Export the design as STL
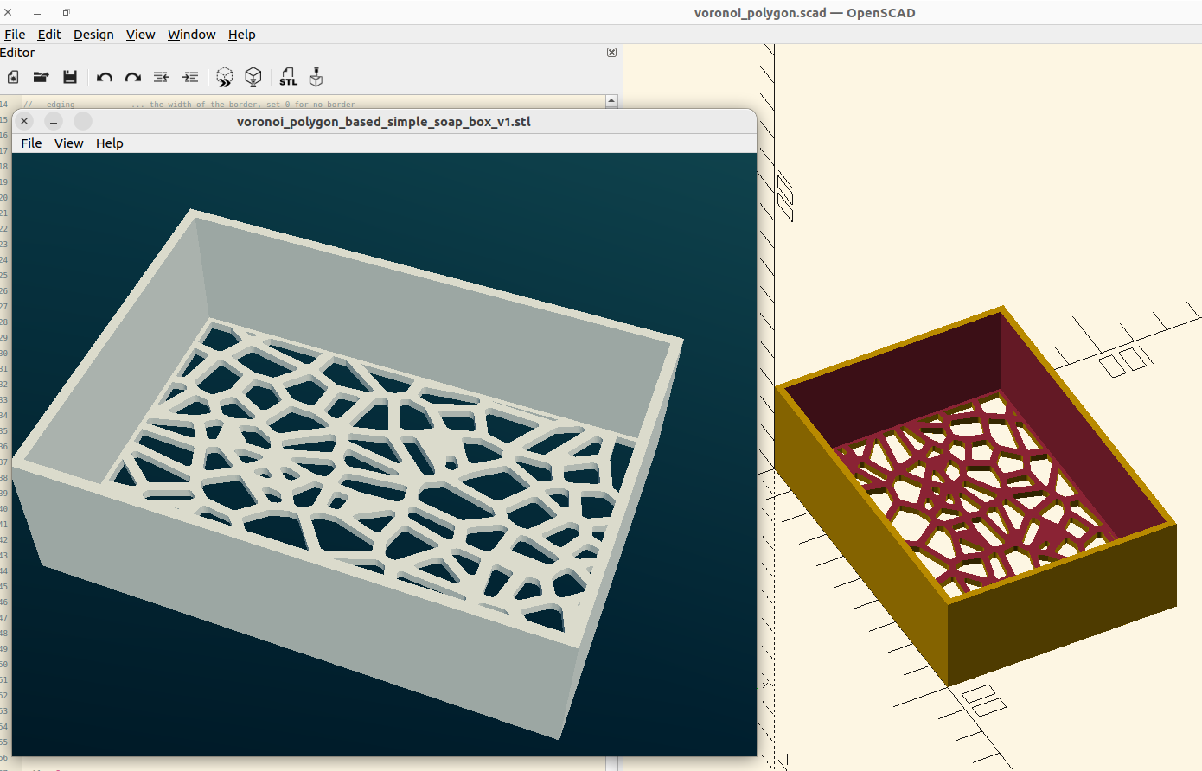This screenshot has height=771, width=1202. (x=288, y=77)
